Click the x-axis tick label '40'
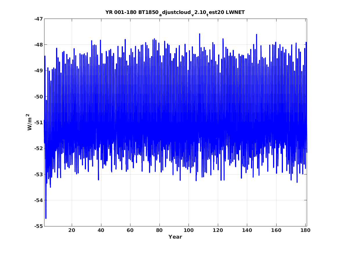The width and height of the screenshot is (339, 254). tap(101, 230)
